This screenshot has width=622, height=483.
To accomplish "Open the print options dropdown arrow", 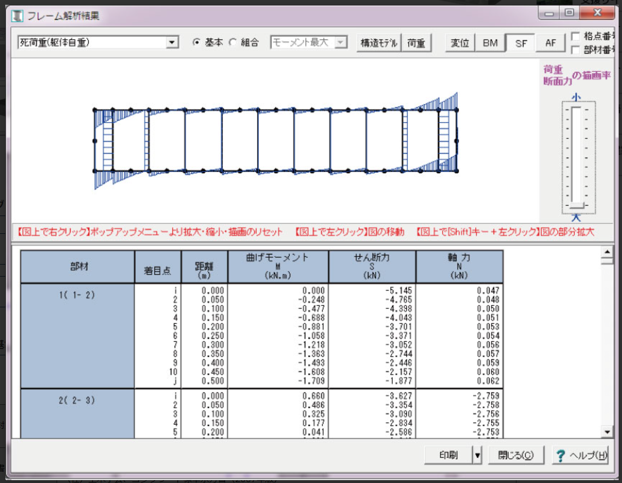I will 477,455.
